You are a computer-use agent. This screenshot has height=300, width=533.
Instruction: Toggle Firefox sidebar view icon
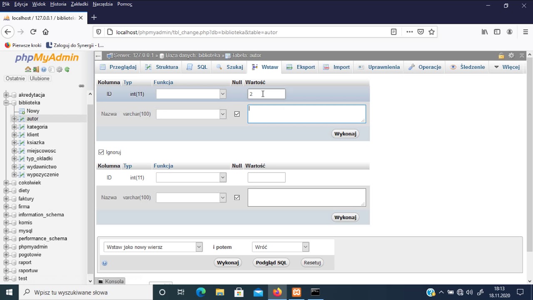coord(497,32)
